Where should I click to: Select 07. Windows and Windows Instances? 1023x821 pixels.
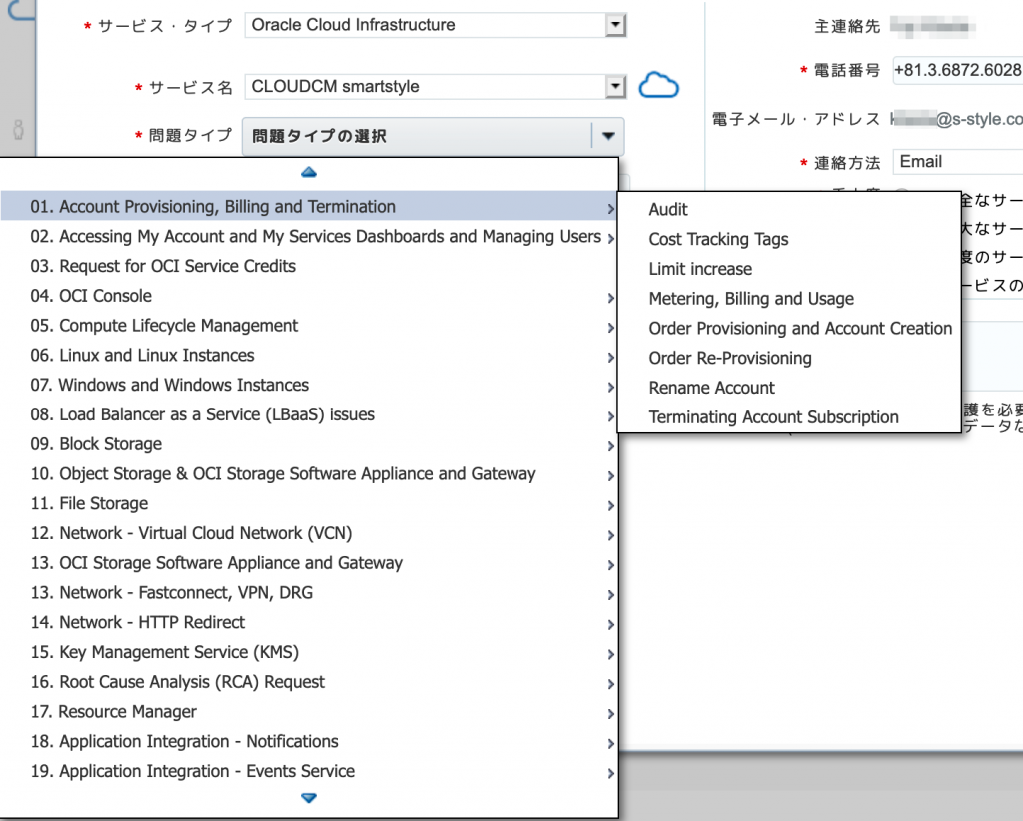(310, 385)
